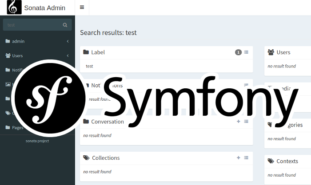
Task: Click the Sonata Admin title text
Action: pos(44,8)
